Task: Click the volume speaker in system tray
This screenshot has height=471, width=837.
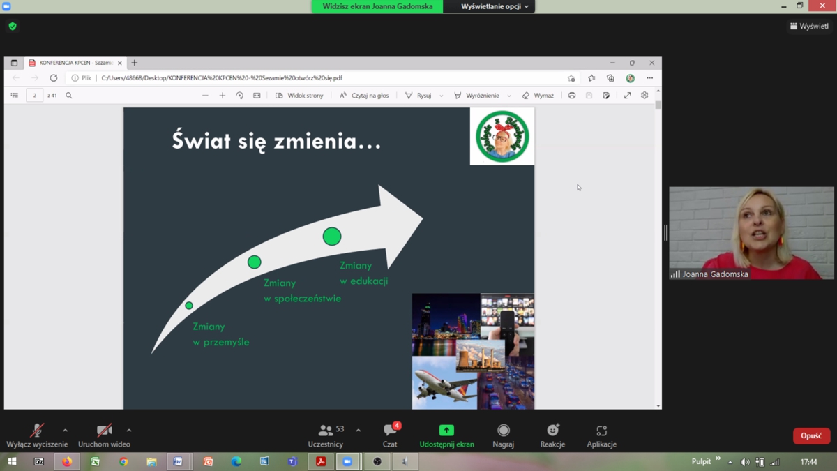Action: [x=745, y=462]
